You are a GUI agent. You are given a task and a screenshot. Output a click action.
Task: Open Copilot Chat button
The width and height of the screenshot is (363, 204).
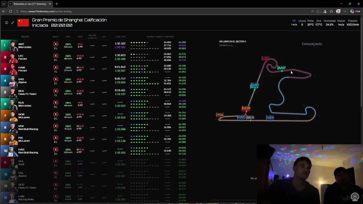(355, 11)
